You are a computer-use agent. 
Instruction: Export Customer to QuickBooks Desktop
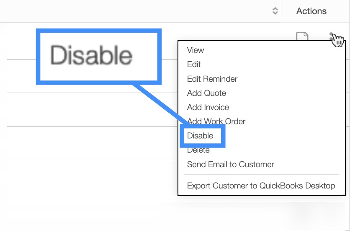261,186
